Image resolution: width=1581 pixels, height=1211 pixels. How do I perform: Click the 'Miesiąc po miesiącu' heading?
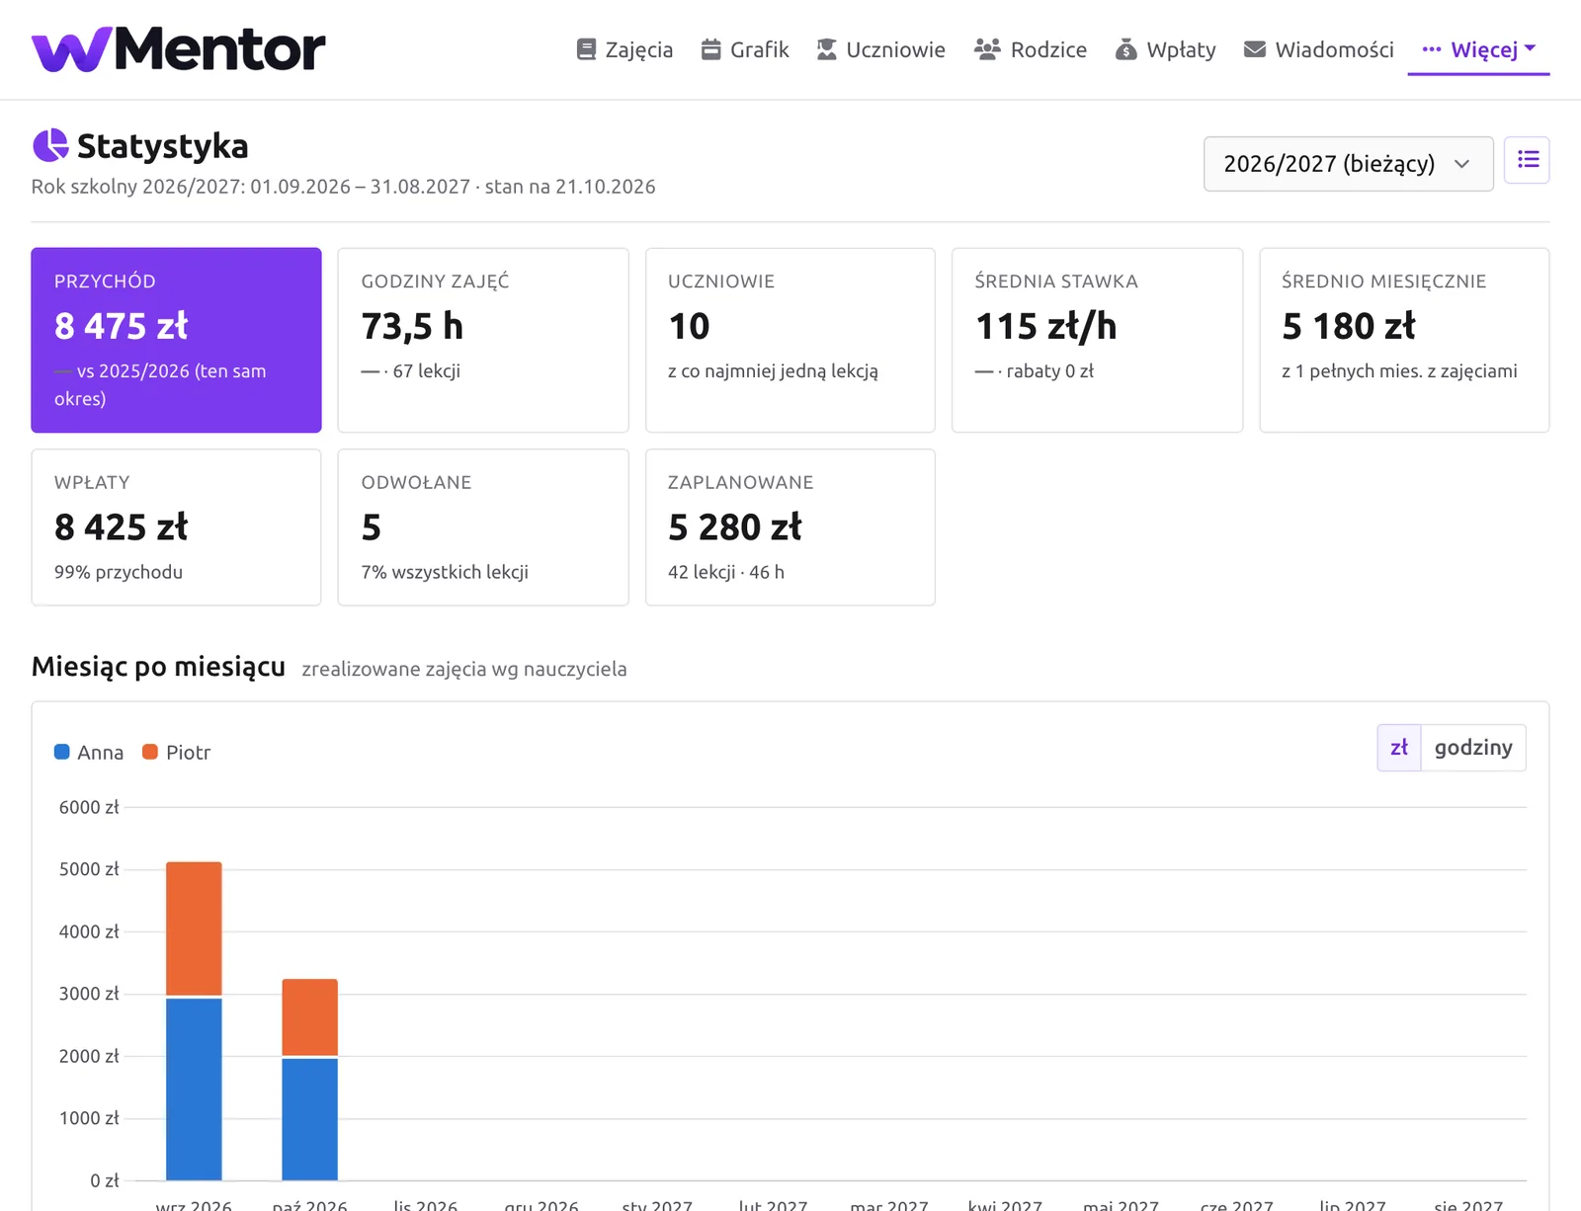coord(158,667)
